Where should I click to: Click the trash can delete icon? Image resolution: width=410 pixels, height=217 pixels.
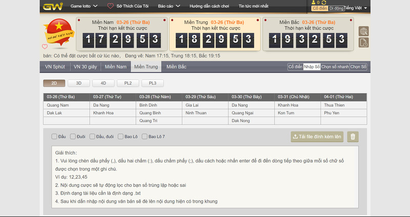coord(353,137)
